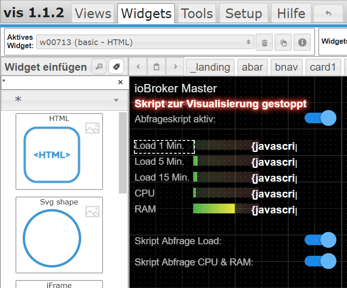Open the _landing view tab
The image size is (347, 288).
210,67
